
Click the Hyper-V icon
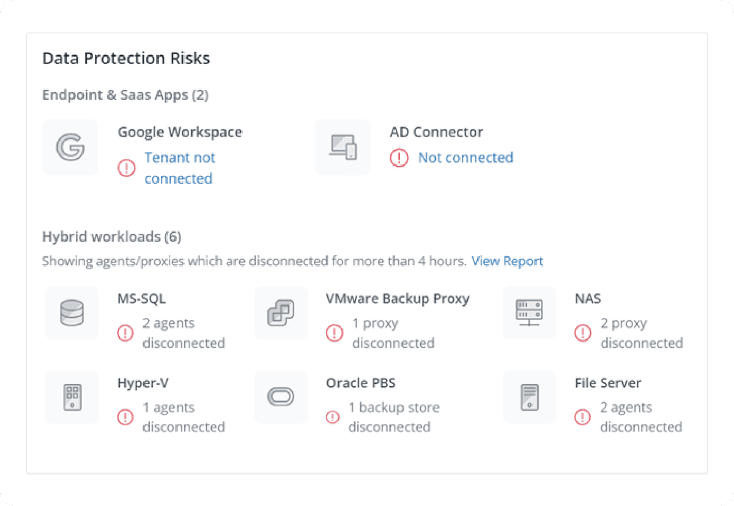[72, 397]
